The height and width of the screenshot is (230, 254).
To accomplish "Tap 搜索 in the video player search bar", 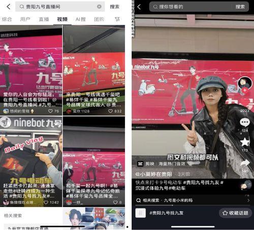I will (x=240, y=7).
